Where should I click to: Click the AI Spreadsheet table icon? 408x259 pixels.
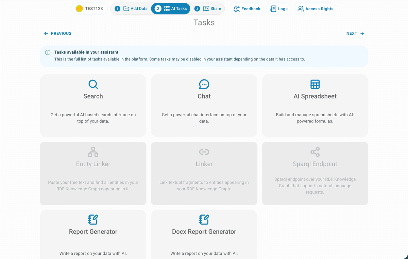315,84
